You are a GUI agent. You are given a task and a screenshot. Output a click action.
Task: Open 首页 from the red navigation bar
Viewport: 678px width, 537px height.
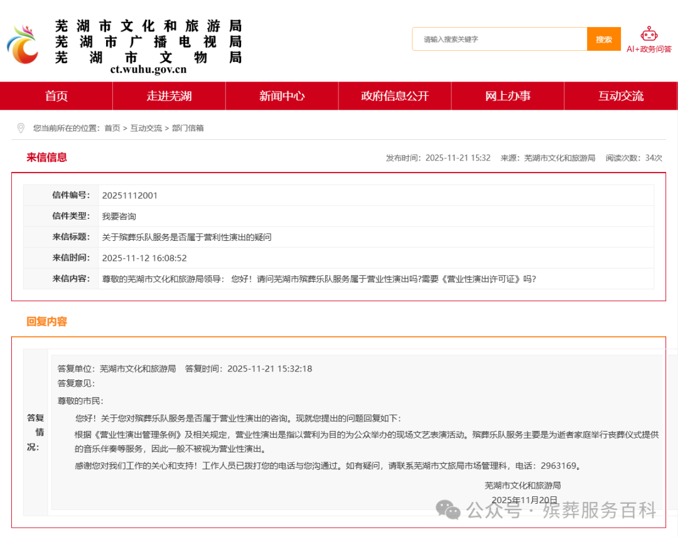point(56,95)
